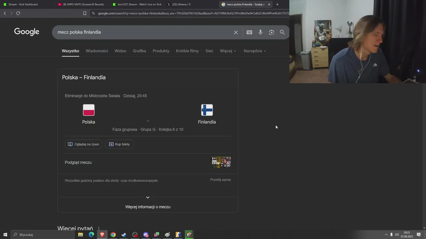The image size is (426, 239).
Task: Select the Wideo results tab
Action: [x=120, y=51]
